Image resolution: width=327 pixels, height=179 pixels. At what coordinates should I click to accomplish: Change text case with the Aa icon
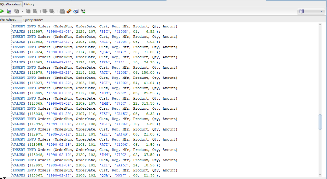(x=83, y=11)
